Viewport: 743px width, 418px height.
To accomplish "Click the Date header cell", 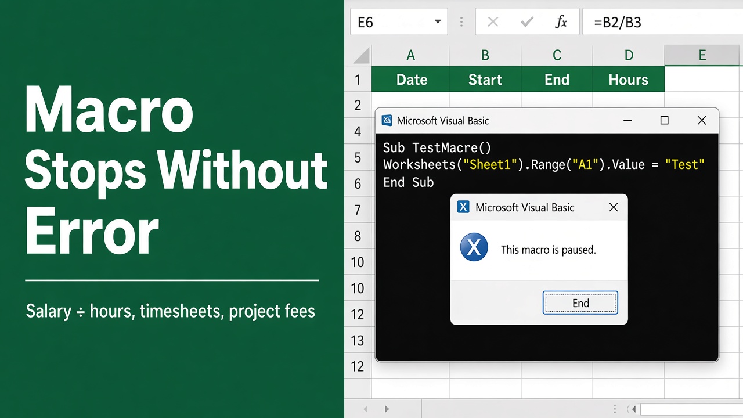I will tap(410, 80).
